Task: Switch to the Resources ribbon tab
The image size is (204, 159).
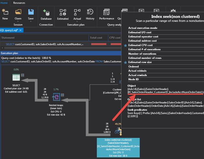Action: click(19, 3)
